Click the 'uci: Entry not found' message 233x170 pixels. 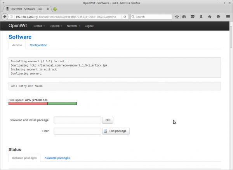26,86
